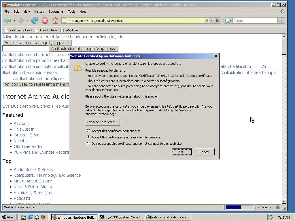Click the scrollbar up arrow
Image resolution: width=295 pixels, height=221 pixels.
(284, 36)
